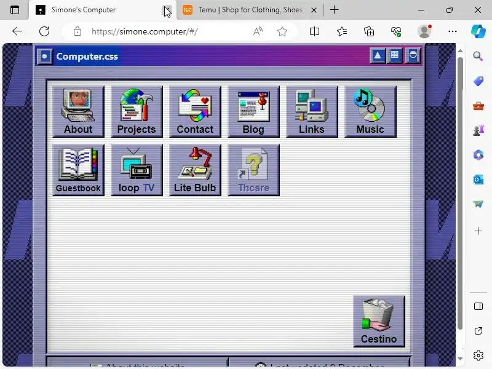Open the Blog icon
This screenshot has height=369, width=492.
[253, 111]
